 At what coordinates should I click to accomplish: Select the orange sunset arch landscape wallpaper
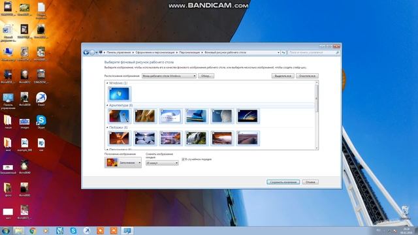pyautogui.click(x=222, y=138)
